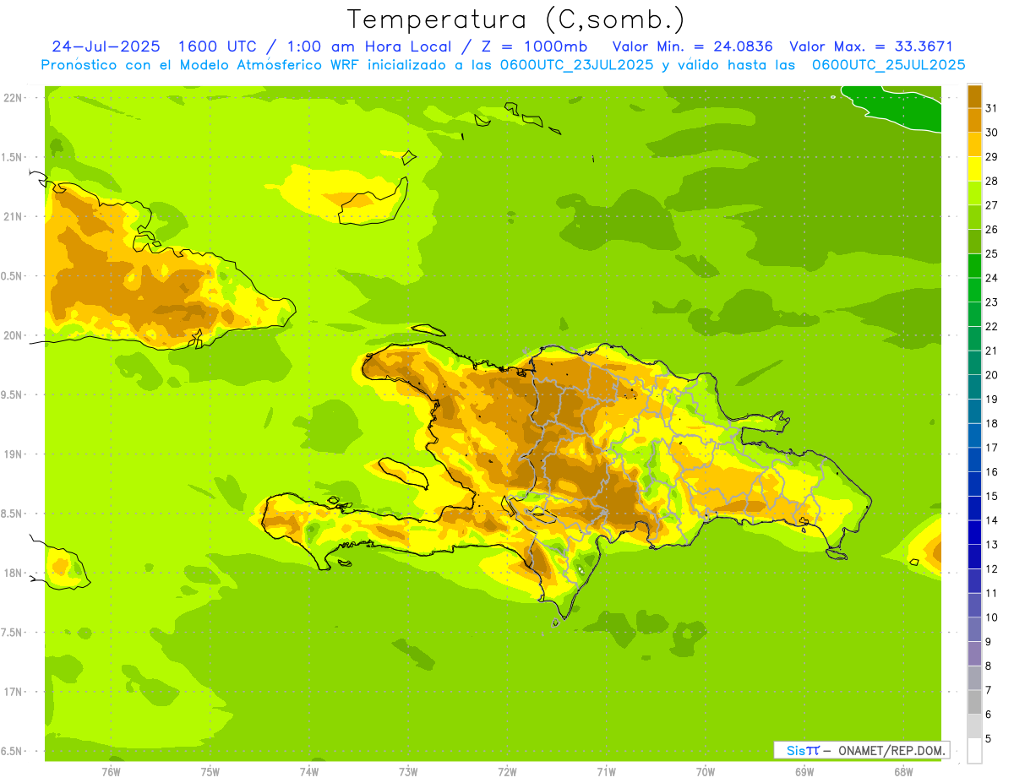
Task: Click the '1.5N' latitude axis label
Action: [x=13, y=157]
